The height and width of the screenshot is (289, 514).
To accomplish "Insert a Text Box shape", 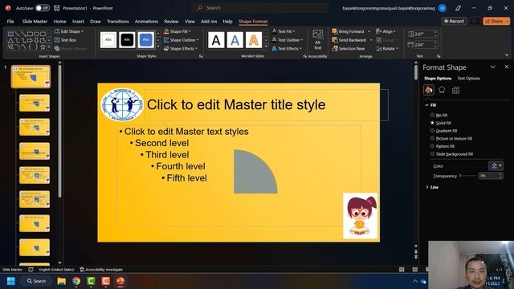I will [x=65, y=40].
